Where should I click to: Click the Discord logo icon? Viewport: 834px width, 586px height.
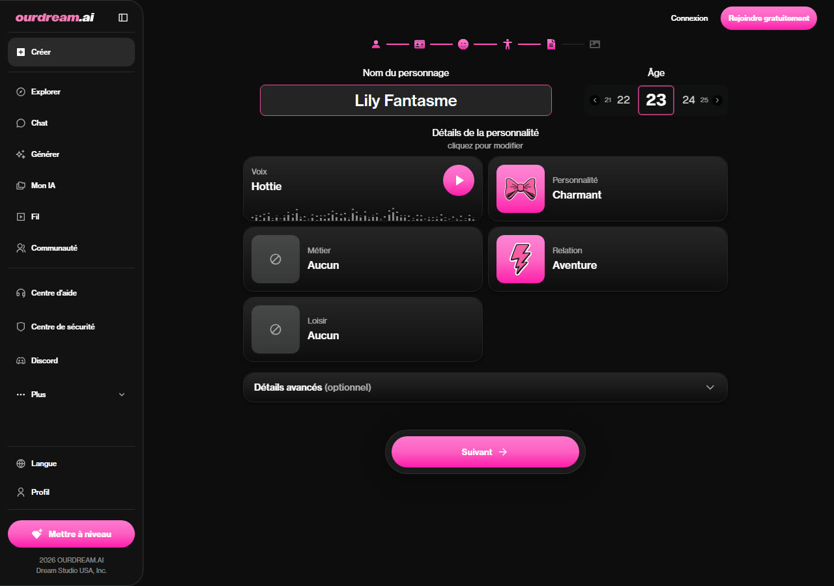21,361
